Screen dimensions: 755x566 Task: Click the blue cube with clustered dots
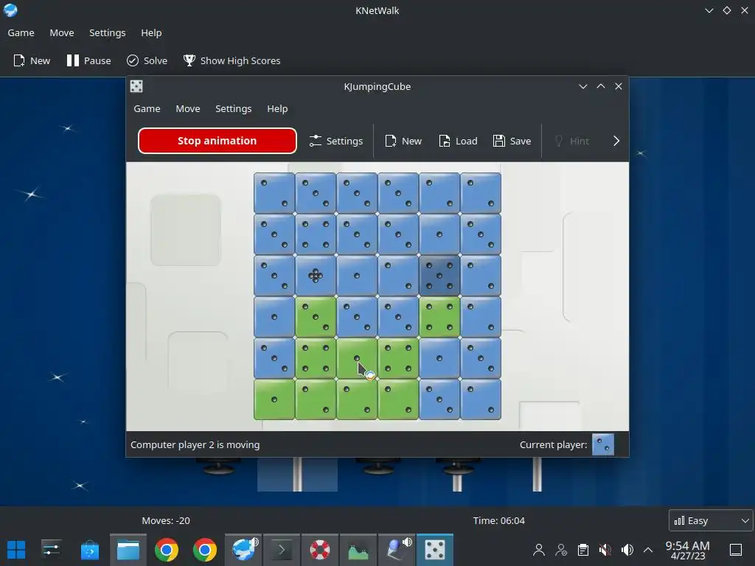pos(316,276)
